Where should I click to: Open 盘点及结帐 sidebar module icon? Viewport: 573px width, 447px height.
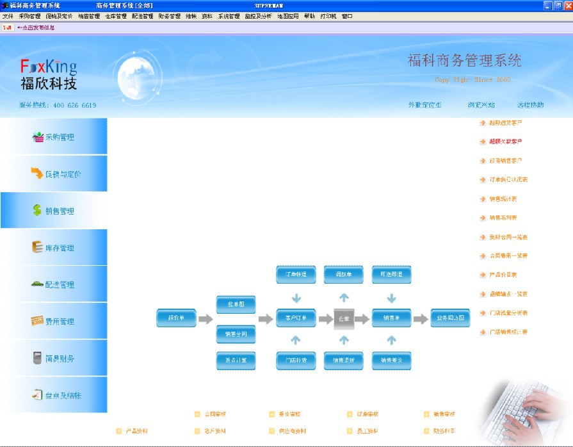(37, 395)
